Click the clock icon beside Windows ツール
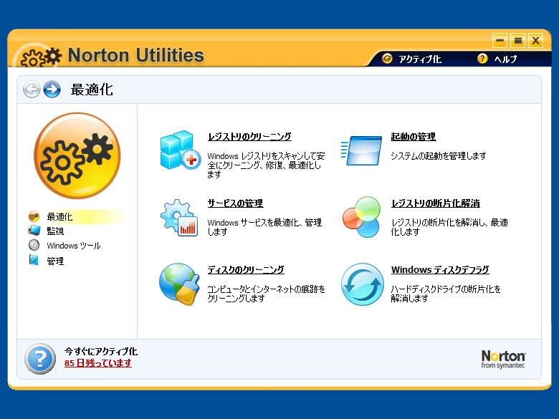This screenshot has height=419, width=559. 34,245
